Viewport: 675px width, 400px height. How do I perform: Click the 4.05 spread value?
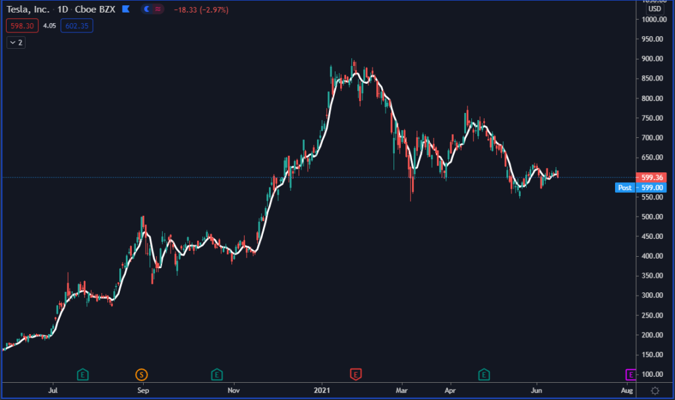(x=49, y=26)
